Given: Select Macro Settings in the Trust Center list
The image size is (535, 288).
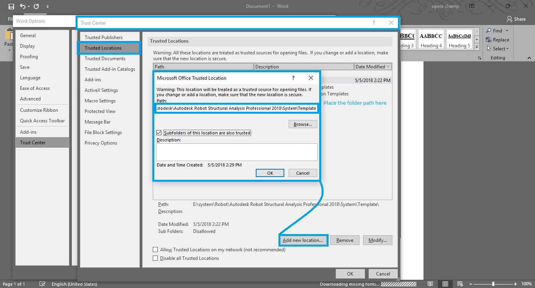Looking at the screenshot, I should tap(100, 100).
